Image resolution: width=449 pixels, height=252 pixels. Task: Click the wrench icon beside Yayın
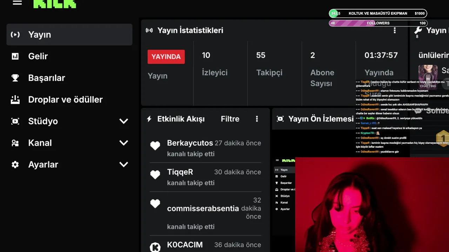[x=418, y=30]
